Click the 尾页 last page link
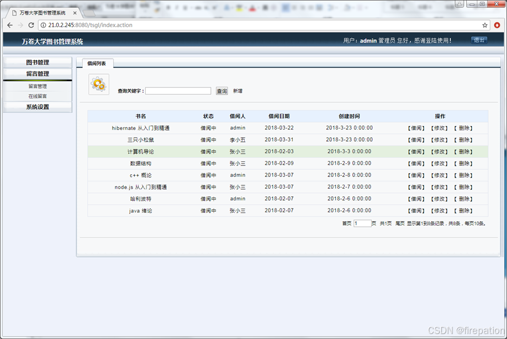This screenshot has height=339, width=507. (x=400, y=223)
